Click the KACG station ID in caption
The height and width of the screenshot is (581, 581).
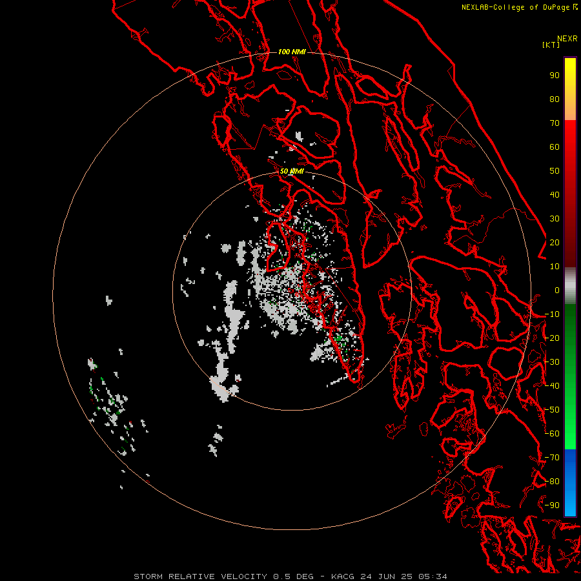pos(343,576)
